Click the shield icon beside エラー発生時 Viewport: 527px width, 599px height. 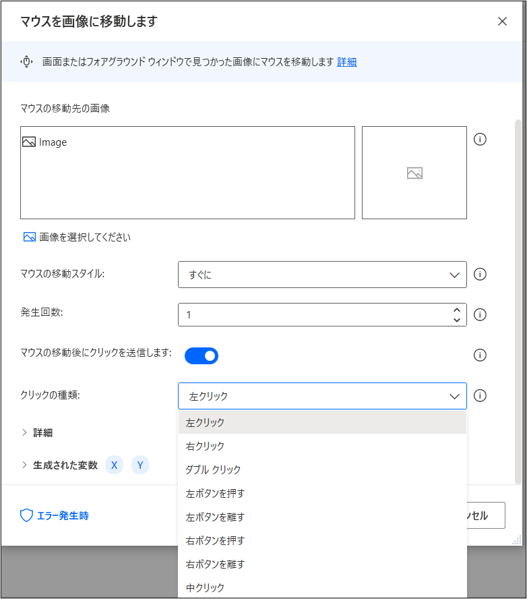26,515
